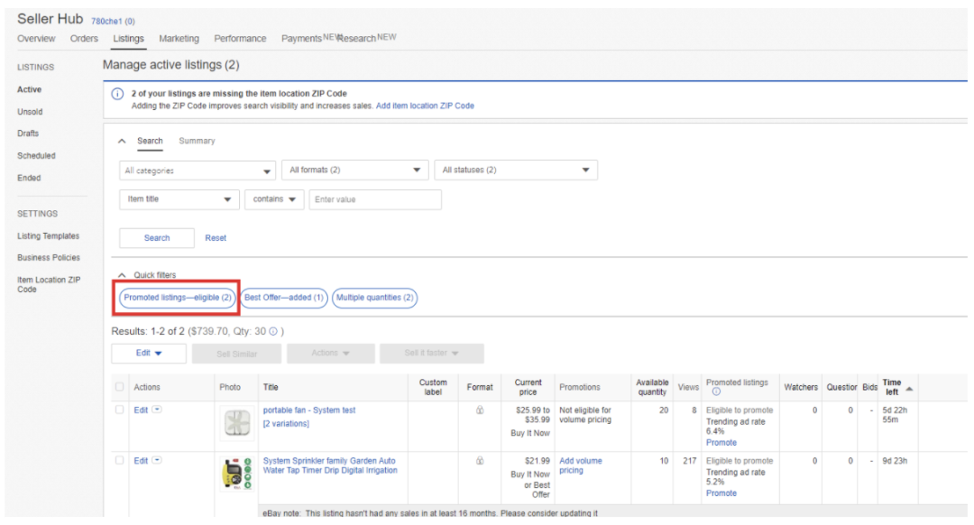
Task: Open the All statuses (2) dropdown
Action: point(516,170)
